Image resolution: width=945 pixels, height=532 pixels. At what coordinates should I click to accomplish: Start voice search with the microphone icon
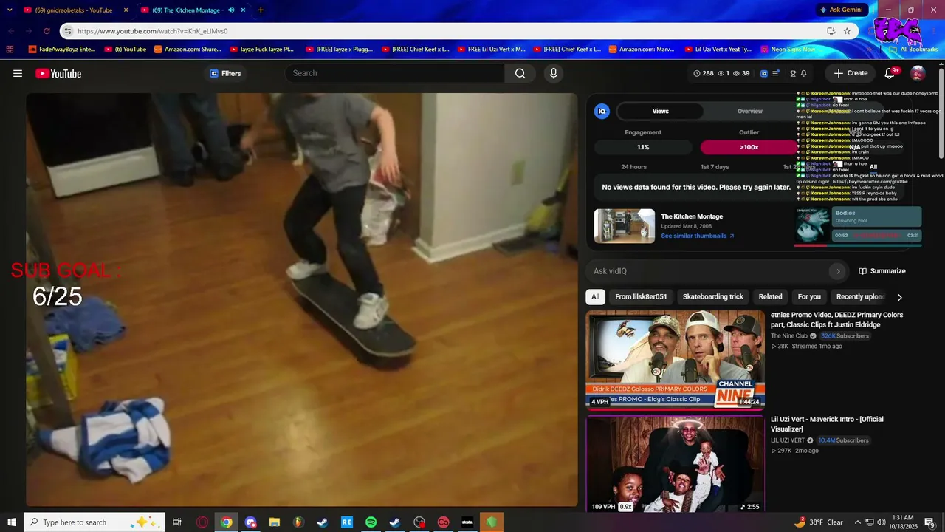point(554,73)
